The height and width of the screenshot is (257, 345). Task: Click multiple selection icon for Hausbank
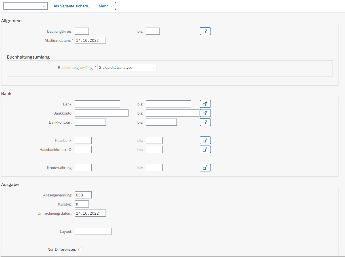pyautogui.click(x=205, y=140)
